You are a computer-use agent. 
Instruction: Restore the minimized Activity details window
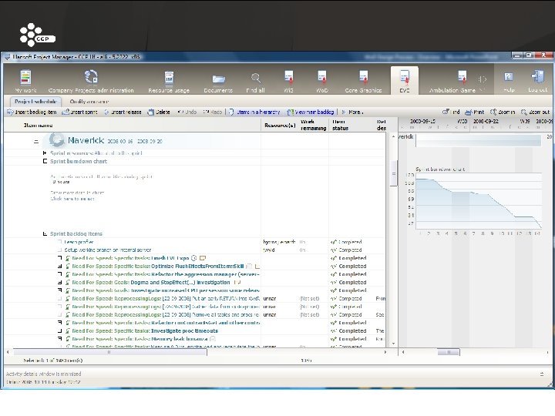pyautogui.click(x=542, y=374)
